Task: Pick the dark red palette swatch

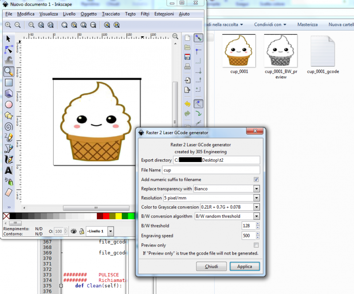Action: coord(100,216)
